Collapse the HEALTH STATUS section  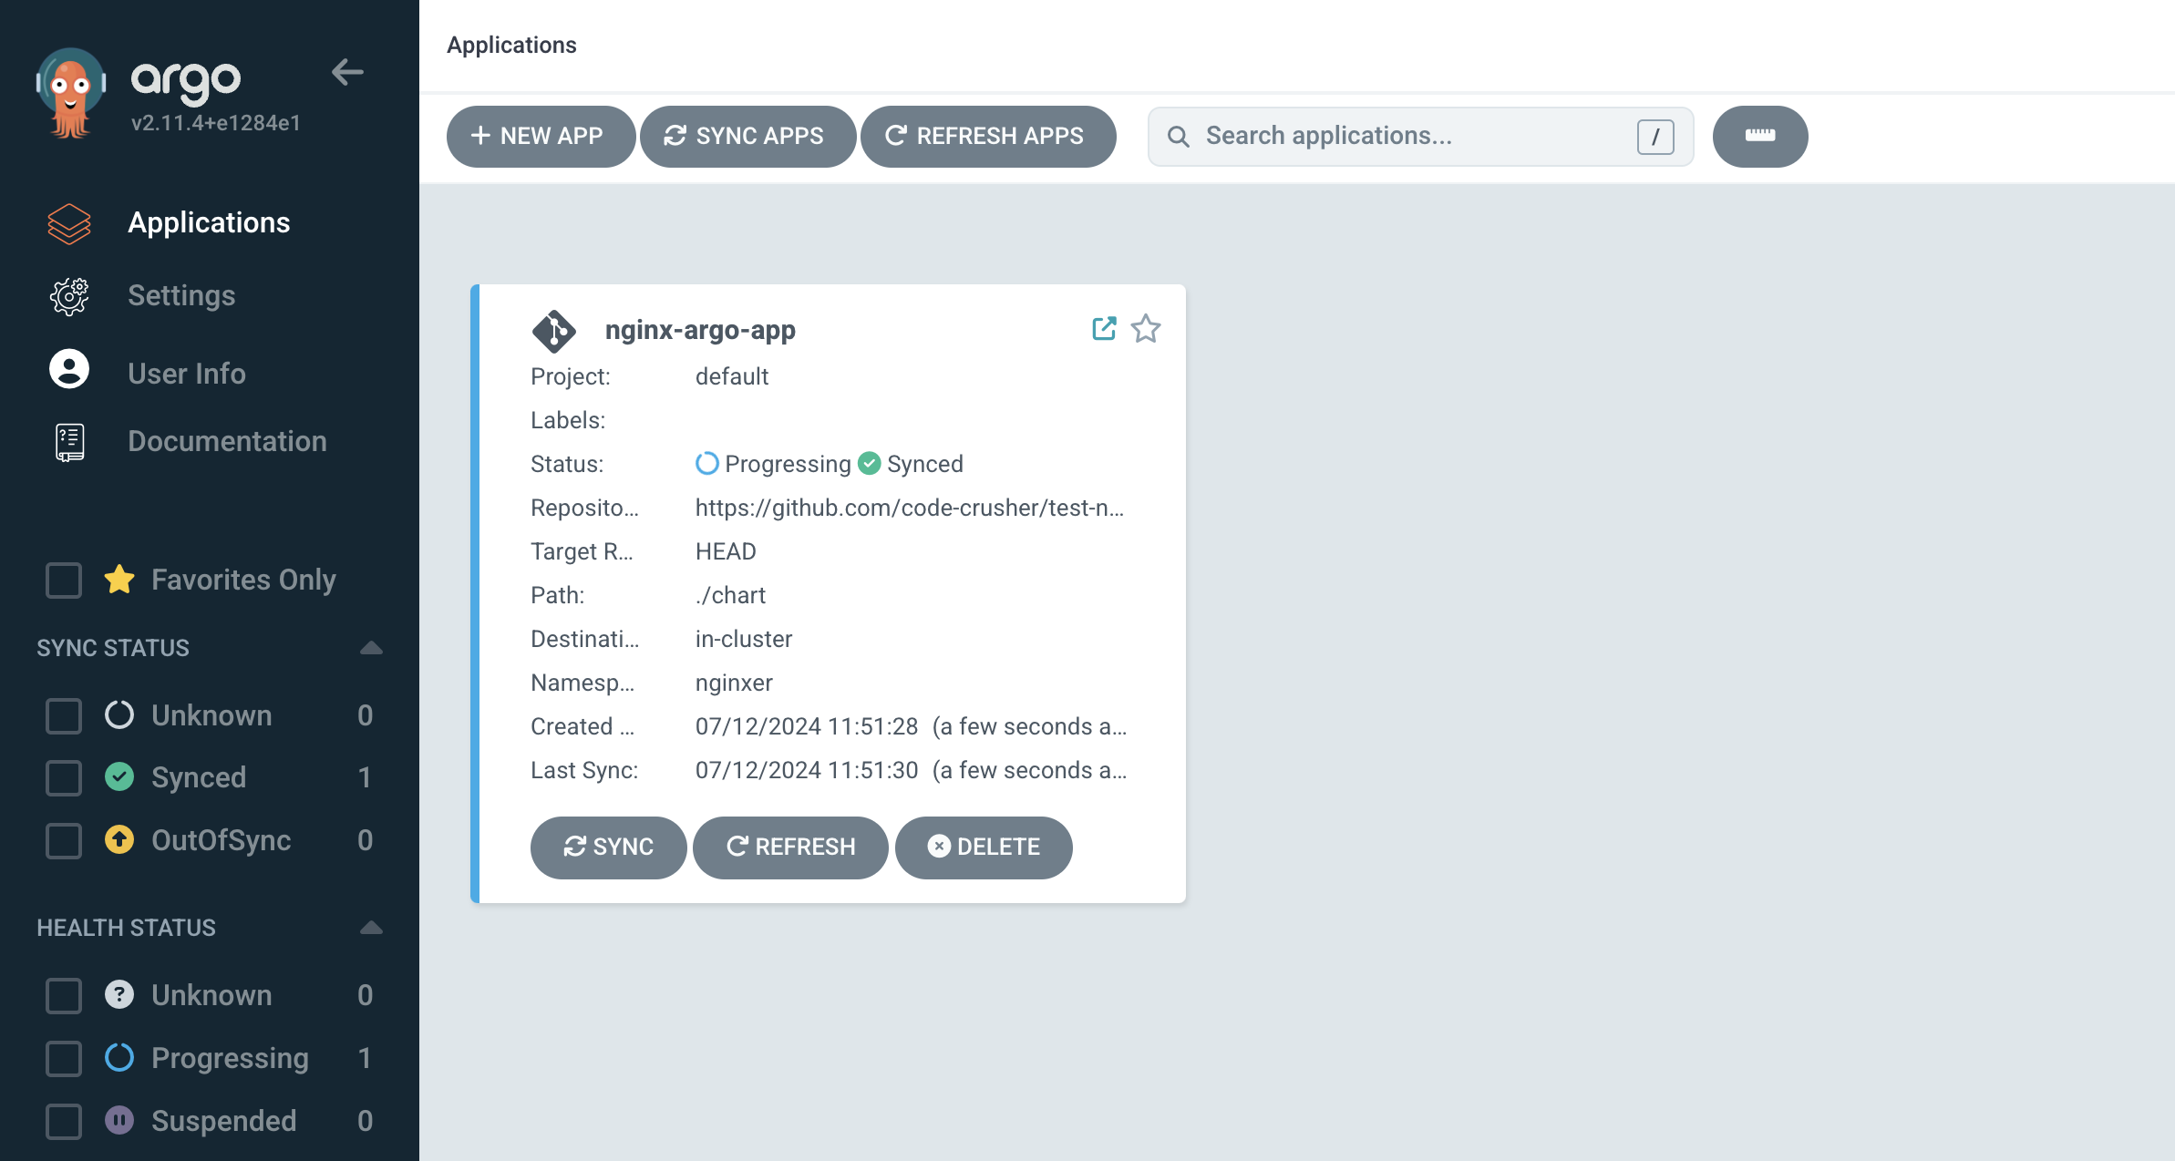coord(373,928)
